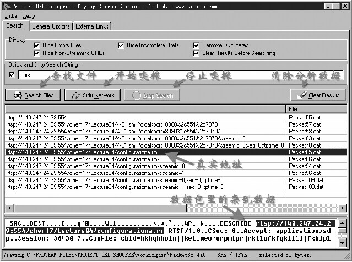Image resolution: width=352 pixels, height=262 pixels.
Task: Click the horizontal scrollbar thumb of results
Action: [x=100, y=208]
